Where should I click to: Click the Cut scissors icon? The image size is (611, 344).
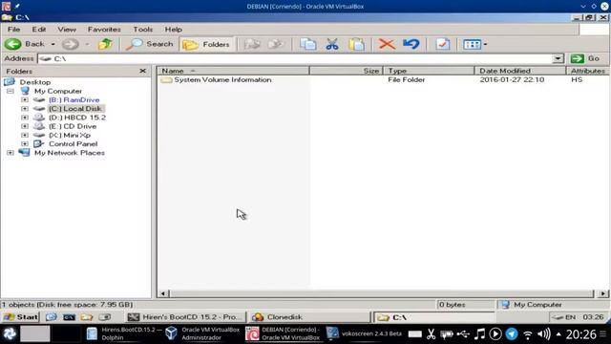click(x=332, y=44)
